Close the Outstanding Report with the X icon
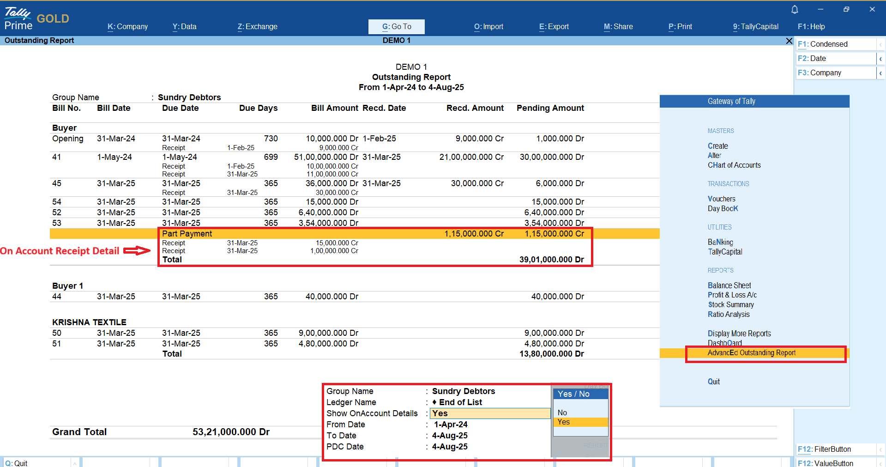Image resolution: width=886 pixels, height=467 pixels. (789, 41)
